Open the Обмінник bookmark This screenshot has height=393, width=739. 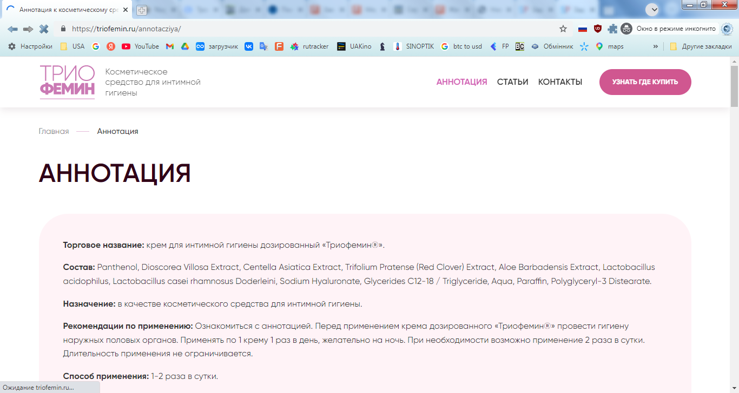pos(552,46)
